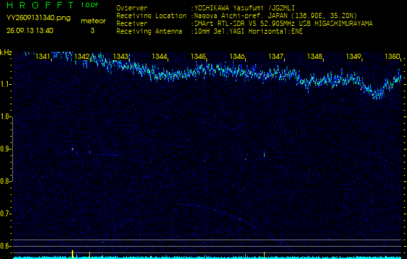Click the yellow meteor label
Viewport: 407px width, 259px height.
pyautogui.click(x=93, y=21)
